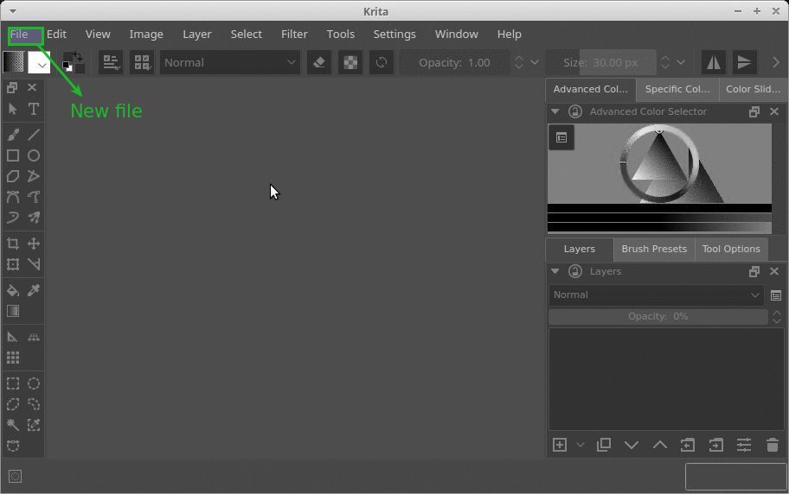Open layer blending mode Normal dropdown
The height and width of the screenshot is (494, 789).
(x=656, y=295)
